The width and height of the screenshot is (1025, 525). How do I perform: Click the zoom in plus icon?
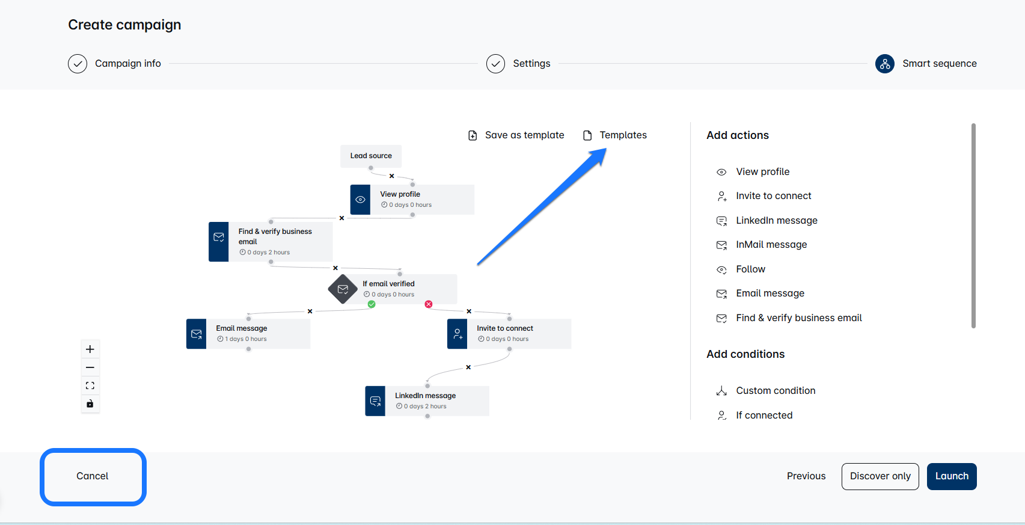click(x=90, y=349)
